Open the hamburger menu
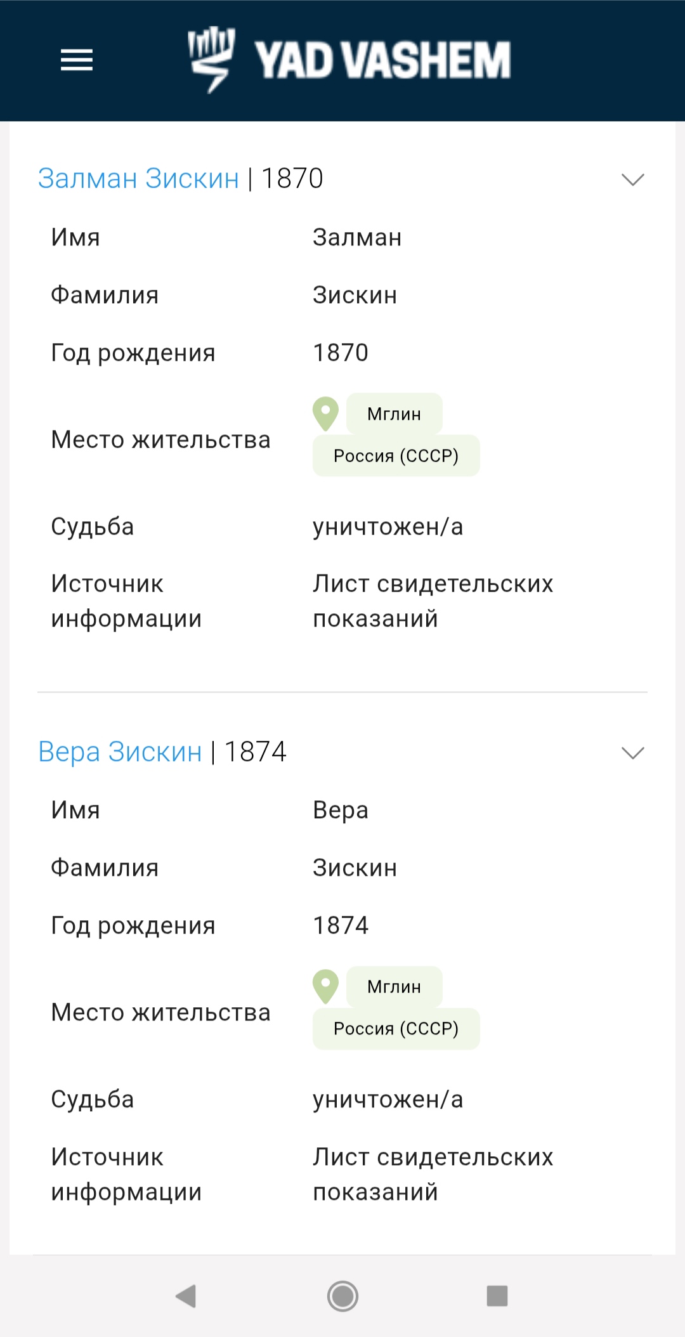The width and height of the screenshot is (685, 1337). [x=77, y=60]
